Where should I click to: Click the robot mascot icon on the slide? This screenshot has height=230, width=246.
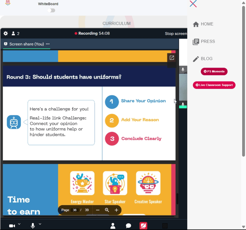(x=14, y=122)
